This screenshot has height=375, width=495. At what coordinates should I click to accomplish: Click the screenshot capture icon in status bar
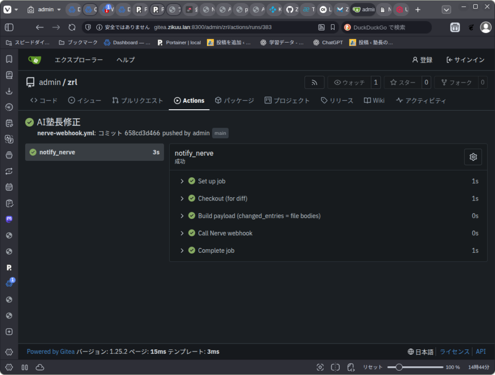[320, 367]
